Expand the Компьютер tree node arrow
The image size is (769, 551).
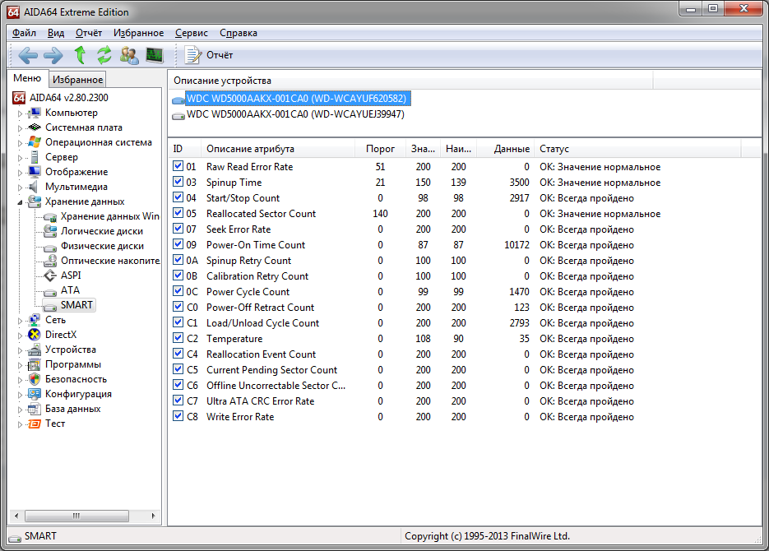tap(20, 113)
